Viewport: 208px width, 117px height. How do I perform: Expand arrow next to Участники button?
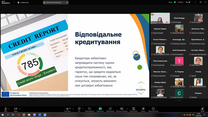pos(73,109)
